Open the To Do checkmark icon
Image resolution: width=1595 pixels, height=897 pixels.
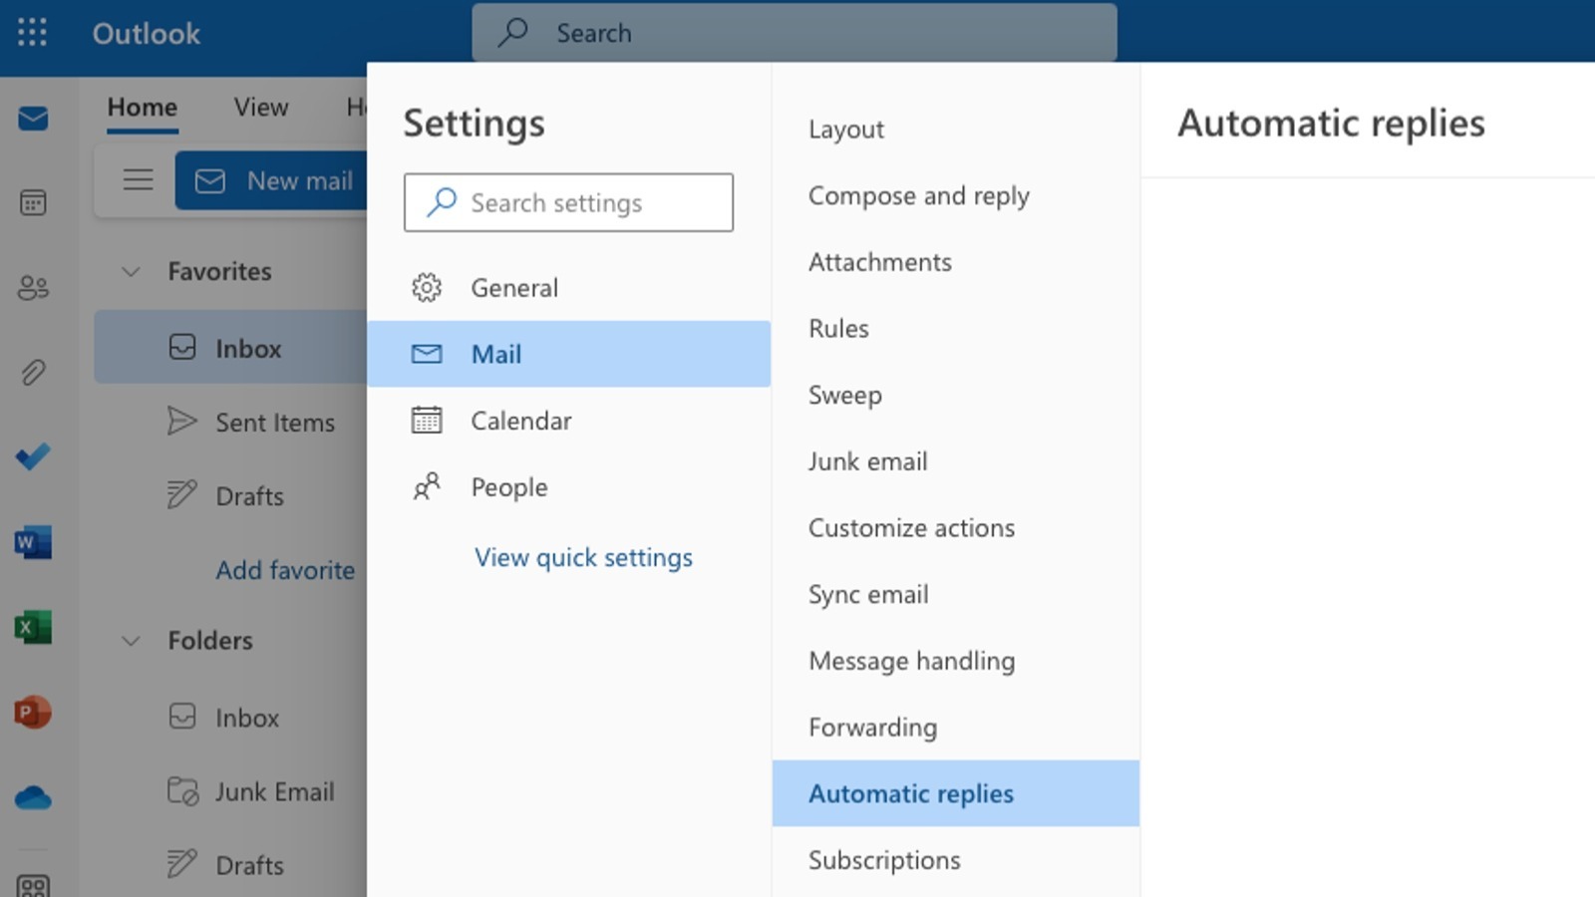[33, 456]
